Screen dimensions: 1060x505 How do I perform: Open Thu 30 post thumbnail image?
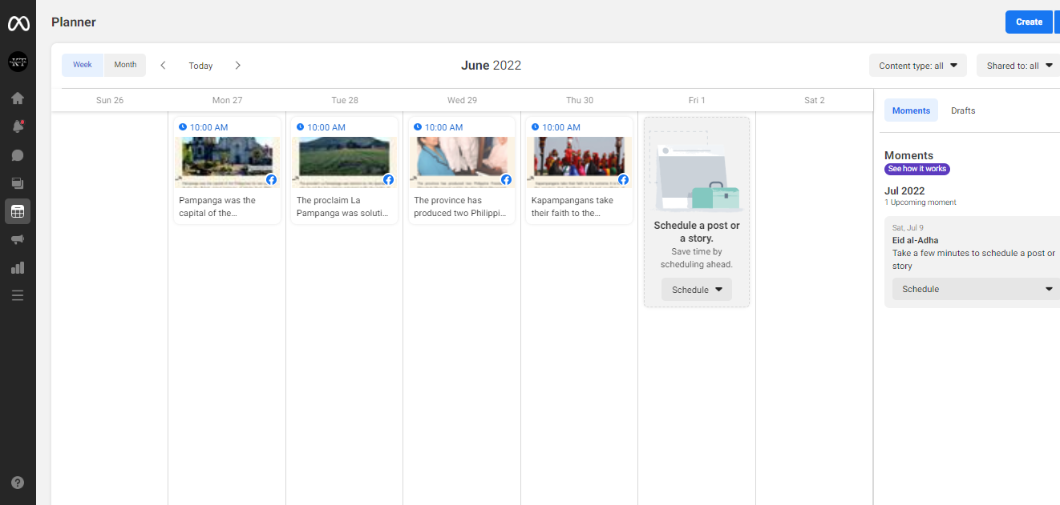579,162
